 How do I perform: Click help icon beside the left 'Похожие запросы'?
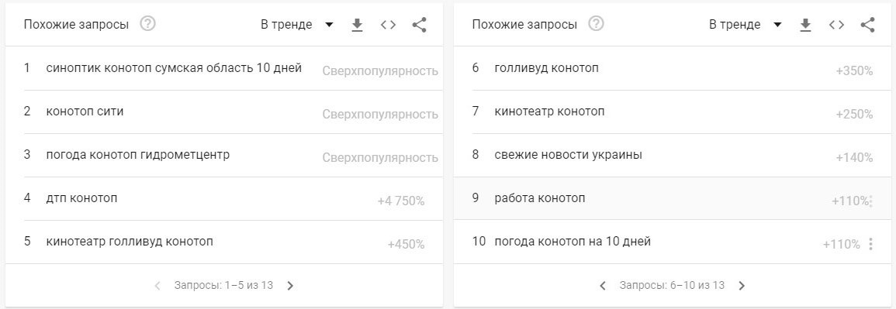(x=148, y=25)
